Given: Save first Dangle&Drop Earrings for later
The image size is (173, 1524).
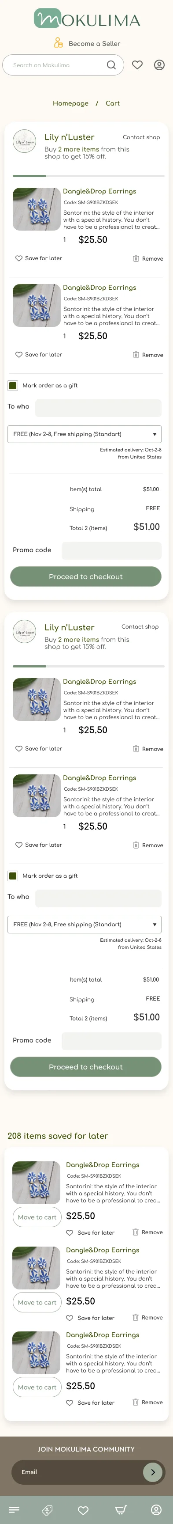Looking at the screenshot, I should point(38,258).
